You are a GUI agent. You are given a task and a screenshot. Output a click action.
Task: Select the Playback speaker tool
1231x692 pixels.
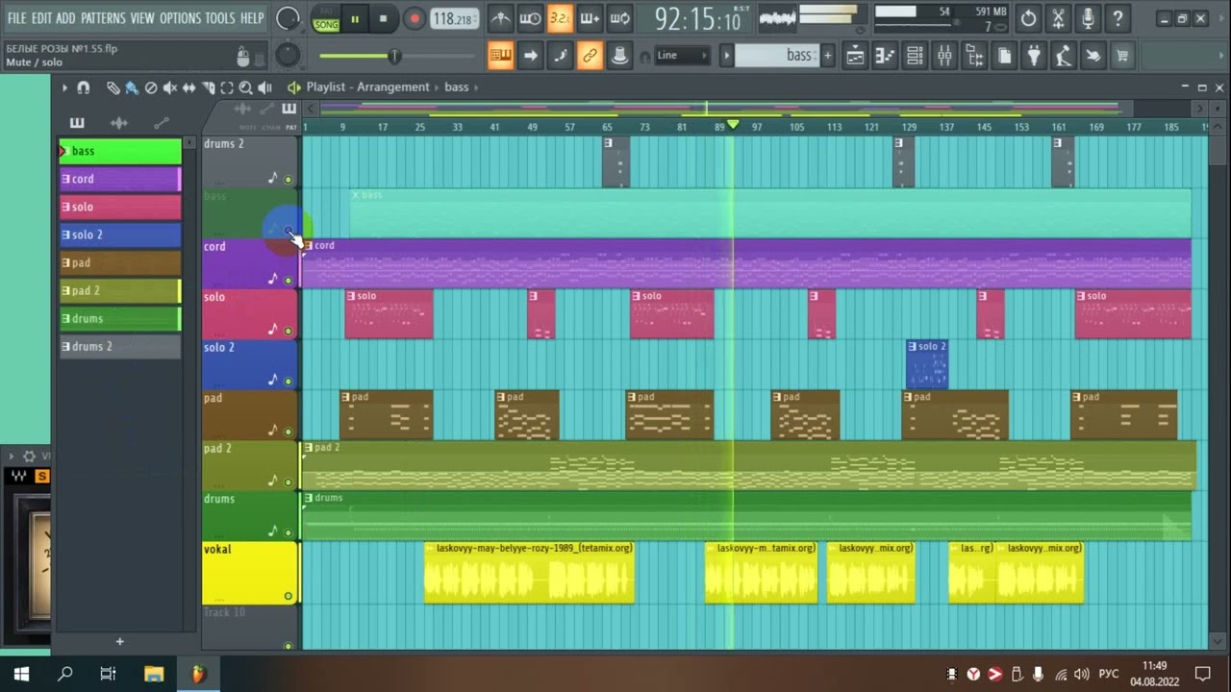pyautogui.click(x=264, y=87)
